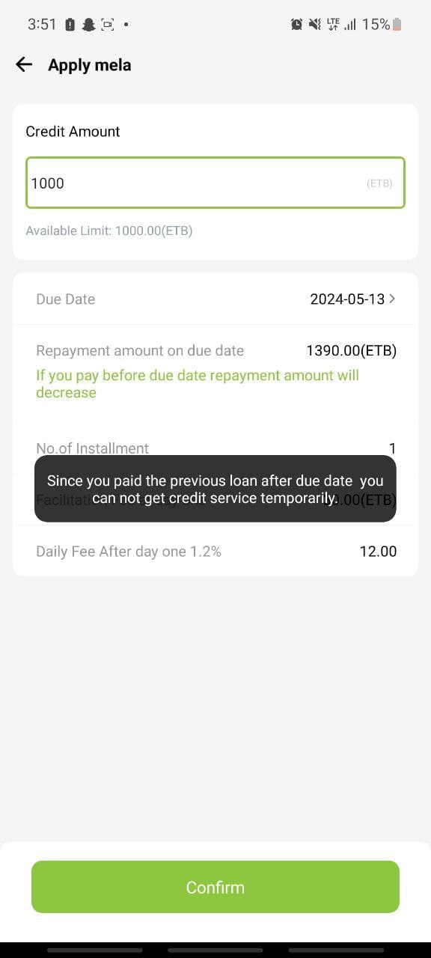431x958 pixels.
Task: Tap the ETB currency label in field
Action: (379, 183)
